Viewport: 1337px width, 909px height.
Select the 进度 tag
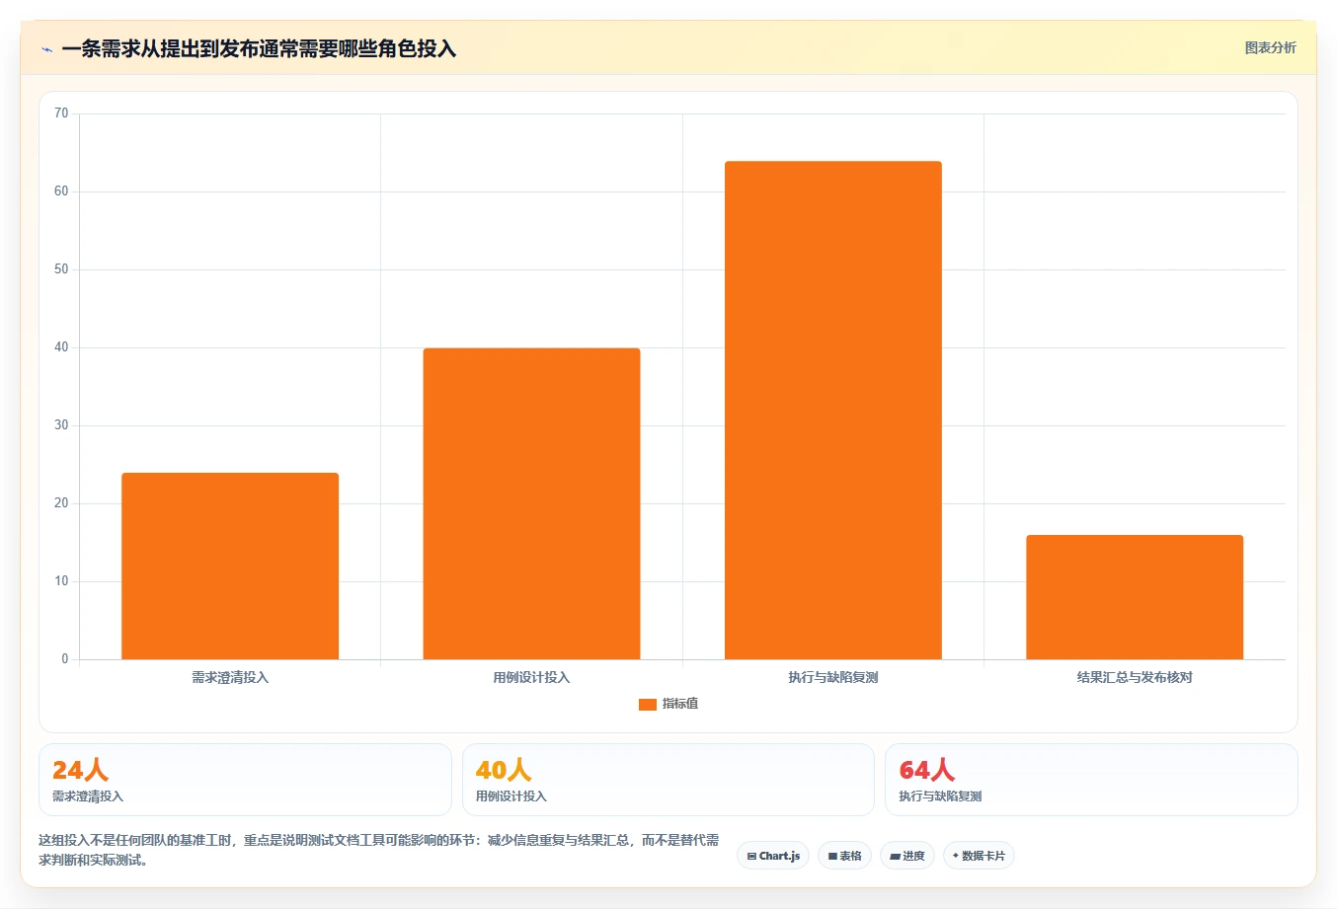click(907, 856)
